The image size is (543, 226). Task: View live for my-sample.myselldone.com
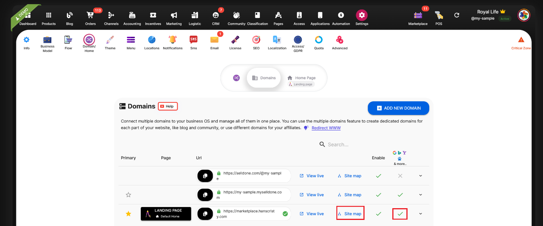[x=312, y=195]
